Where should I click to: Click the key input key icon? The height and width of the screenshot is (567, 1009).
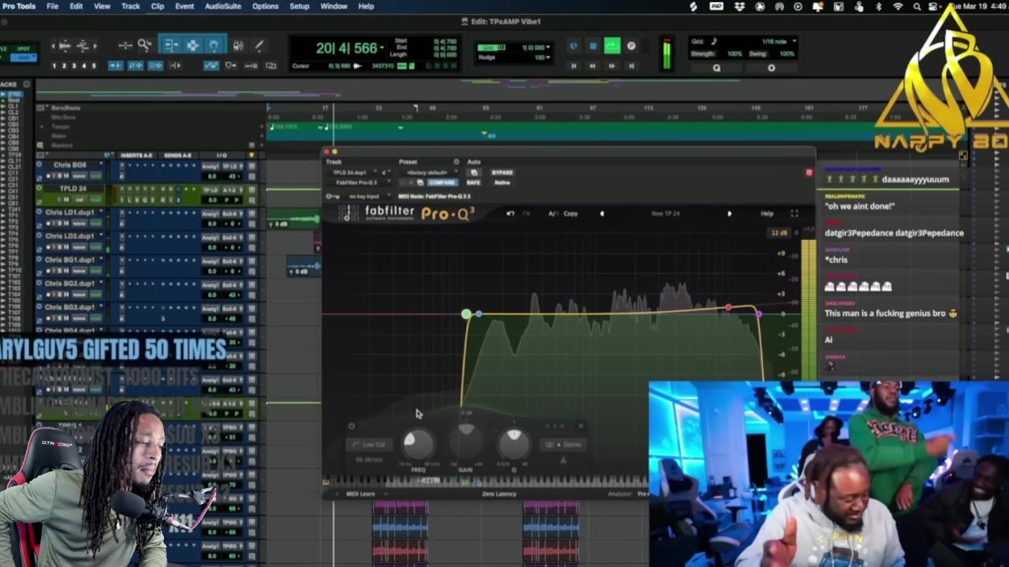pyautogui.click(x=333, y=196)
